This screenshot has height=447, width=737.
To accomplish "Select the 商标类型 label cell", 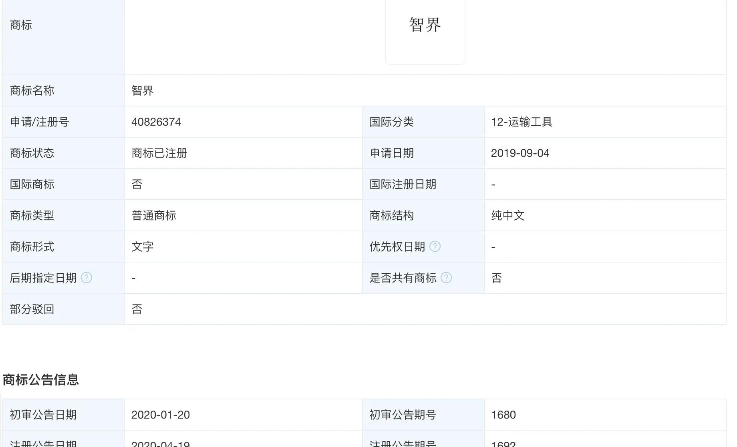I will click(x=64, y=215).
